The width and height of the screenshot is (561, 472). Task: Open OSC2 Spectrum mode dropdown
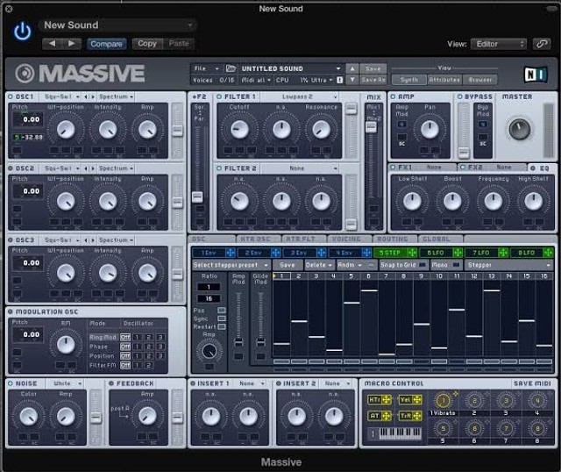coord(116,168)
